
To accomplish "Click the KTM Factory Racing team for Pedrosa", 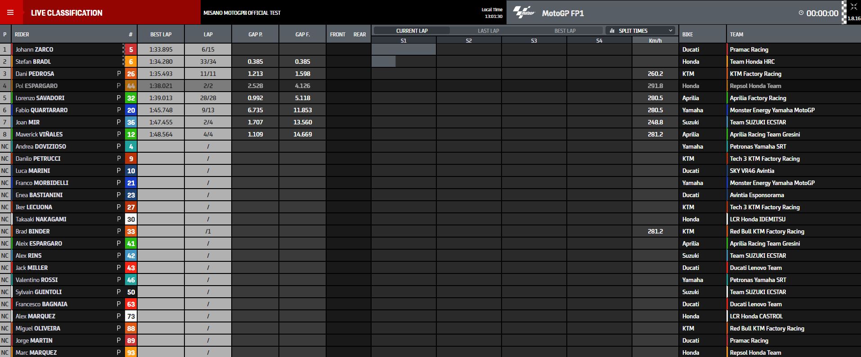I will click(x=755, y=74).
